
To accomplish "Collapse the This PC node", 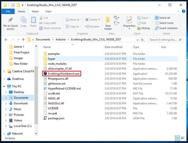I will (x=4, y=86).
